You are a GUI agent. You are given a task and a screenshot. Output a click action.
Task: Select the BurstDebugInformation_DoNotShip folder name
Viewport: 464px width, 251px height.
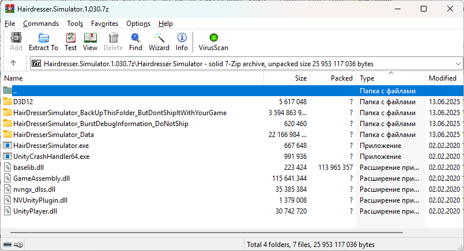click(x=101, y=124)
